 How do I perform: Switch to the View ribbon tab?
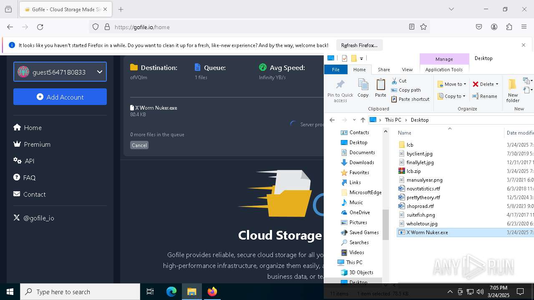pos(407,70)
